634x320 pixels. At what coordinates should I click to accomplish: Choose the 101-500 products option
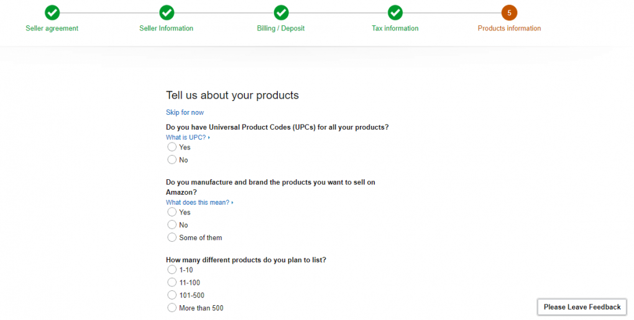pyautogui.click(x=172, y=295)
